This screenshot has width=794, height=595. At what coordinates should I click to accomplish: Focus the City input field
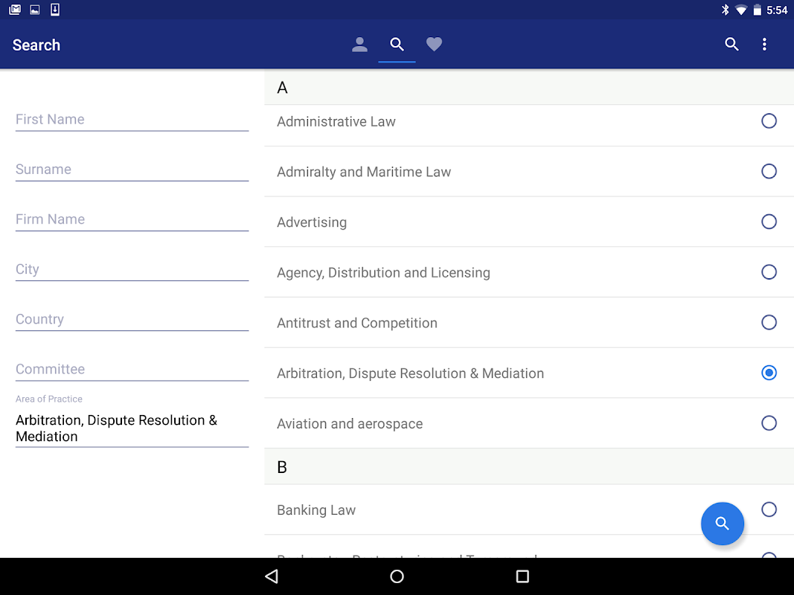(x=132, y=270)
